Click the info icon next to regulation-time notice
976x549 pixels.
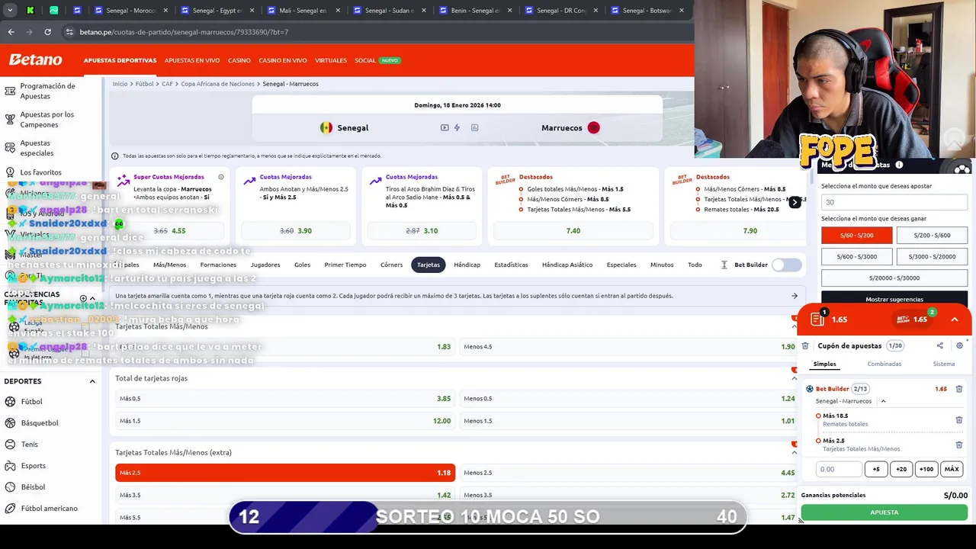pos(115,156)
